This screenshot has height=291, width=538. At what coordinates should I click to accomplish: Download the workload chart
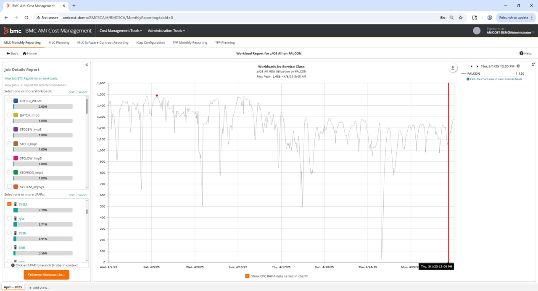(x=453, y=68)
